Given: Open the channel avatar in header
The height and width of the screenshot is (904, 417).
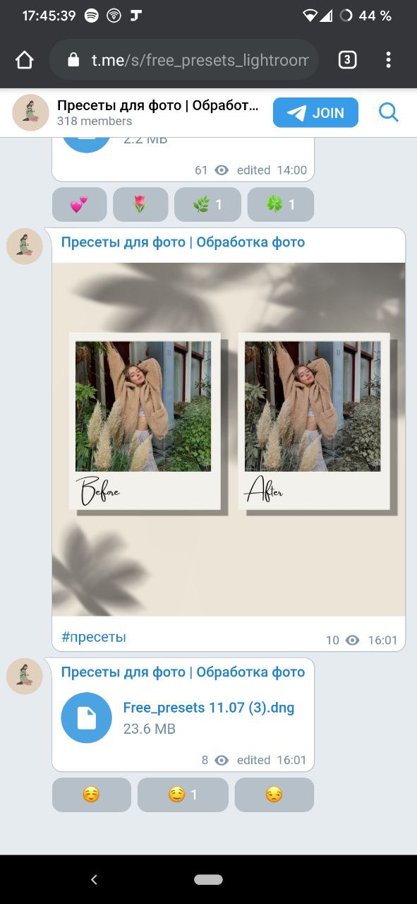Looking at the screenshot, I should coord(30,112).
